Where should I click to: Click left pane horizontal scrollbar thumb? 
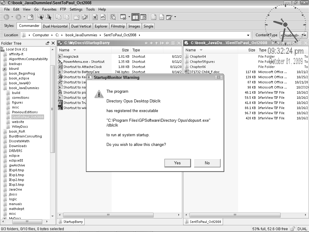[x=108, y=215]
